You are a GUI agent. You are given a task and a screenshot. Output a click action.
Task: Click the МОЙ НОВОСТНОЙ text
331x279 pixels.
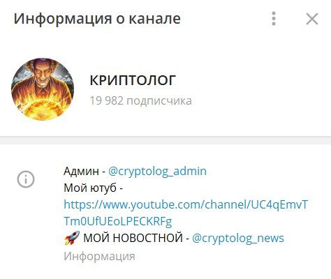tap(133, 238)
